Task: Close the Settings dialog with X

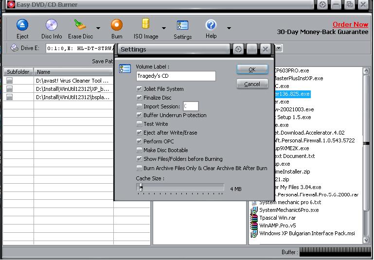Action: 265,49
